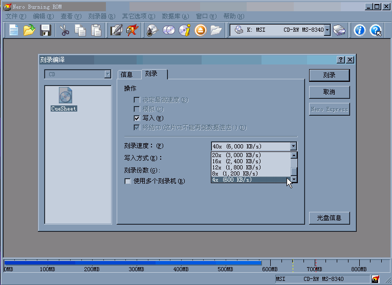Click the speed list scroll-up arrow
The height and width of the screenshot is (285, 392).
[294, 155]
